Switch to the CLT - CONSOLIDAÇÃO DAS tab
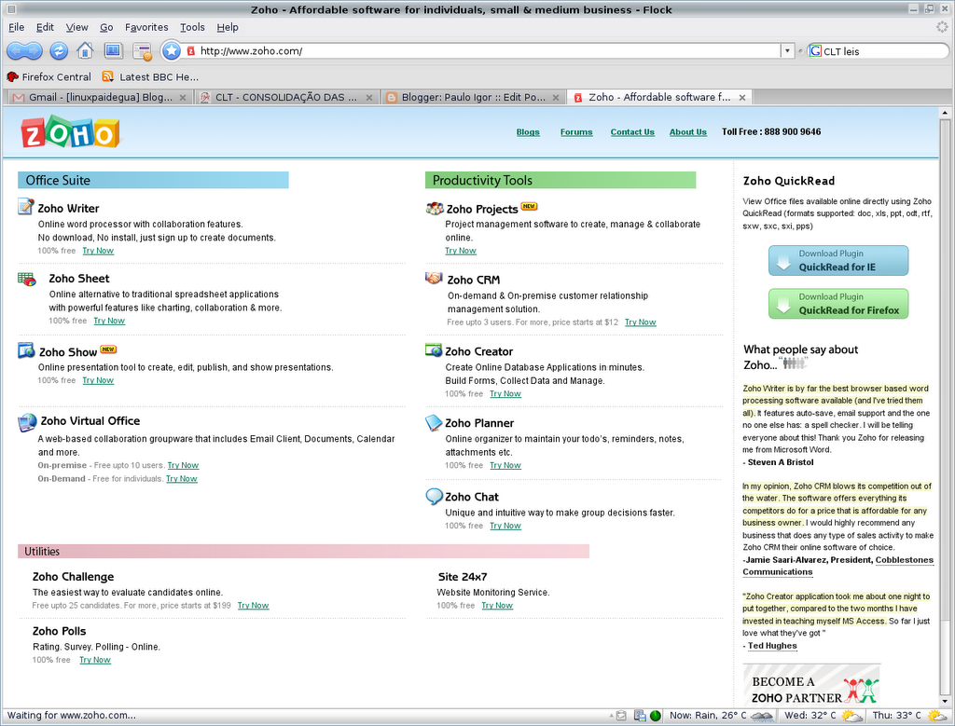 point(287,97)
